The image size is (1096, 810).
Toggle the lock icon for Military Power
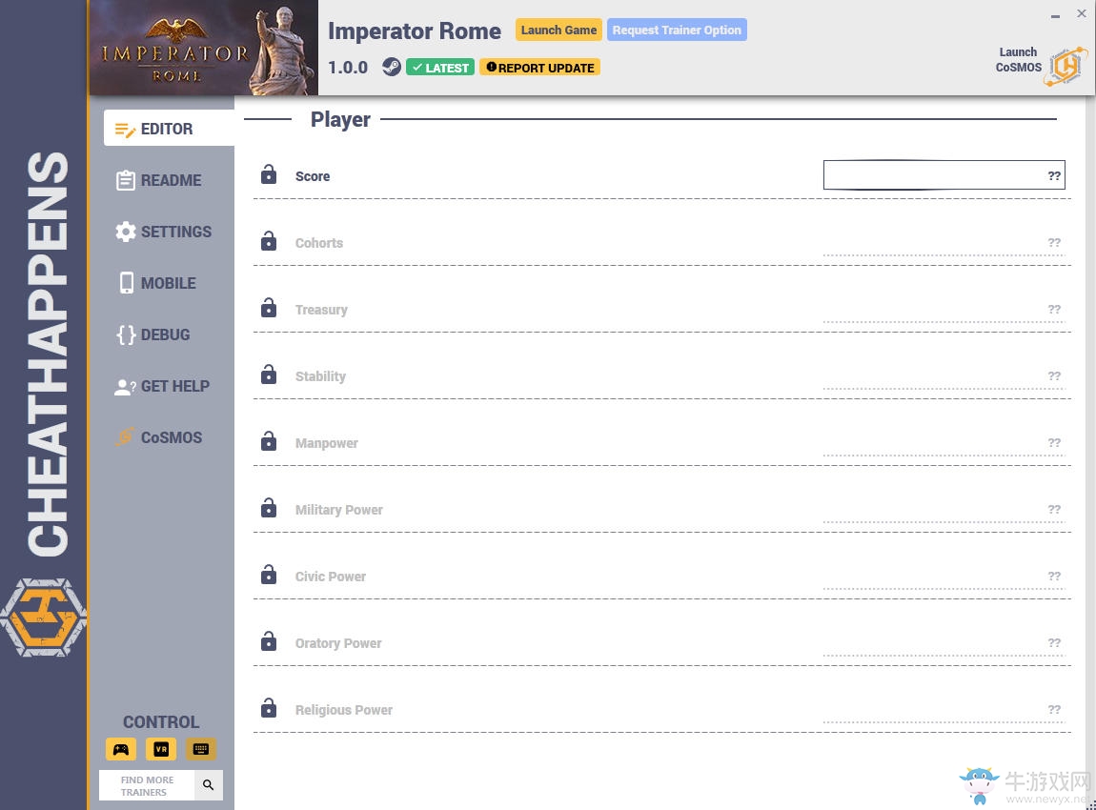(269, 508)
